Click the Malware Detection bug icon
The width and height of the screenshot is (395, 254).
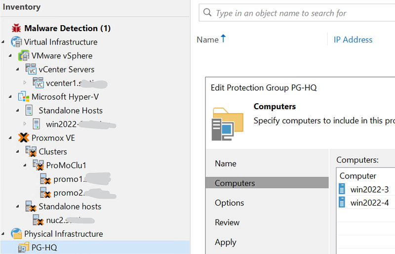(x=16, y=28)
